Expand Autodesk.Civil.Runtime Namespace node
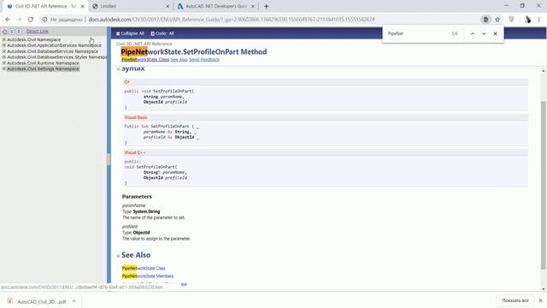 click(4, 62)
